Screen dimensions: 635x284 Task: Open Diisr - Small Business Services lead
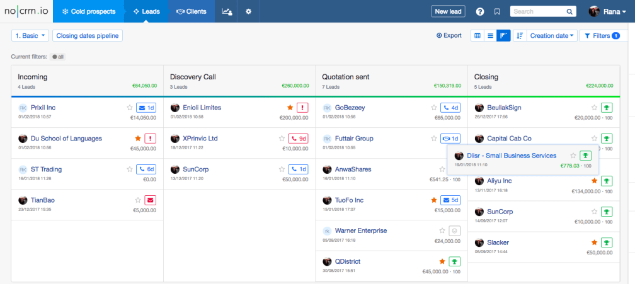point(512,156)
